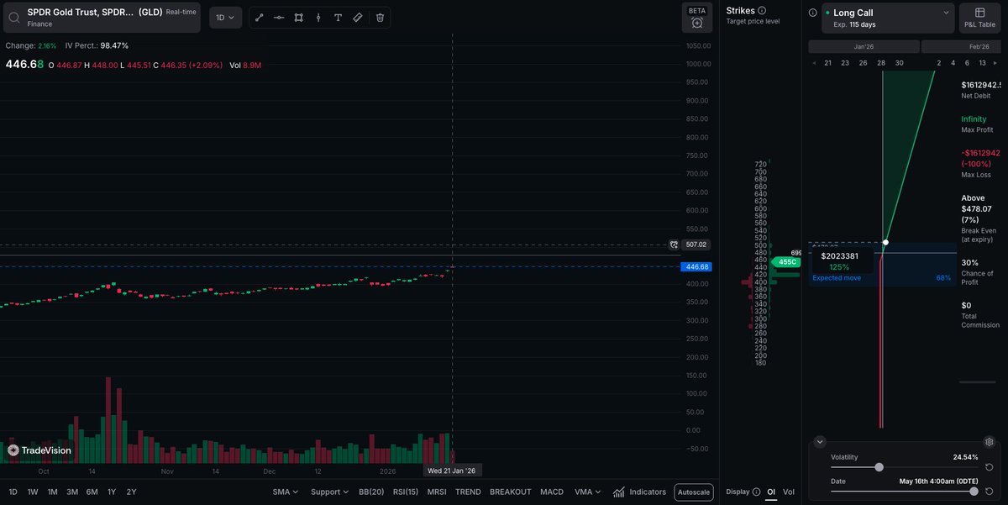Click info icon beside Long Call
This screenshot has height=505, width=1008.
[812, 13]
